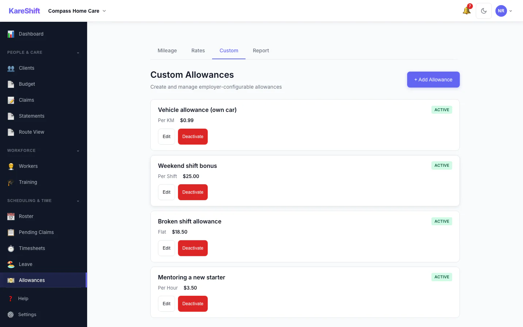Image resolution: width=523 pixels, height=327 pixels.
Task: Edit the Weekend shift bonus
Action: (166, 192)
